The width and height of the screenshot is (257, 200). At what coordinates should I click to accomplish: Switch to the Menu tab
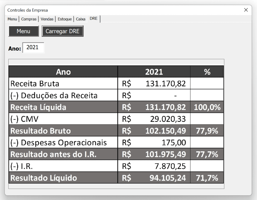tap(12, 19)
